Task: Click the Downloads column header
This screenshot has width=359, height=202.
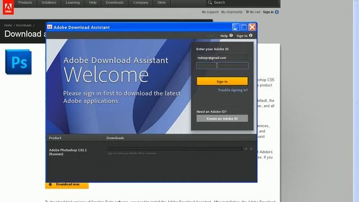Action: (x=115, y=138)
